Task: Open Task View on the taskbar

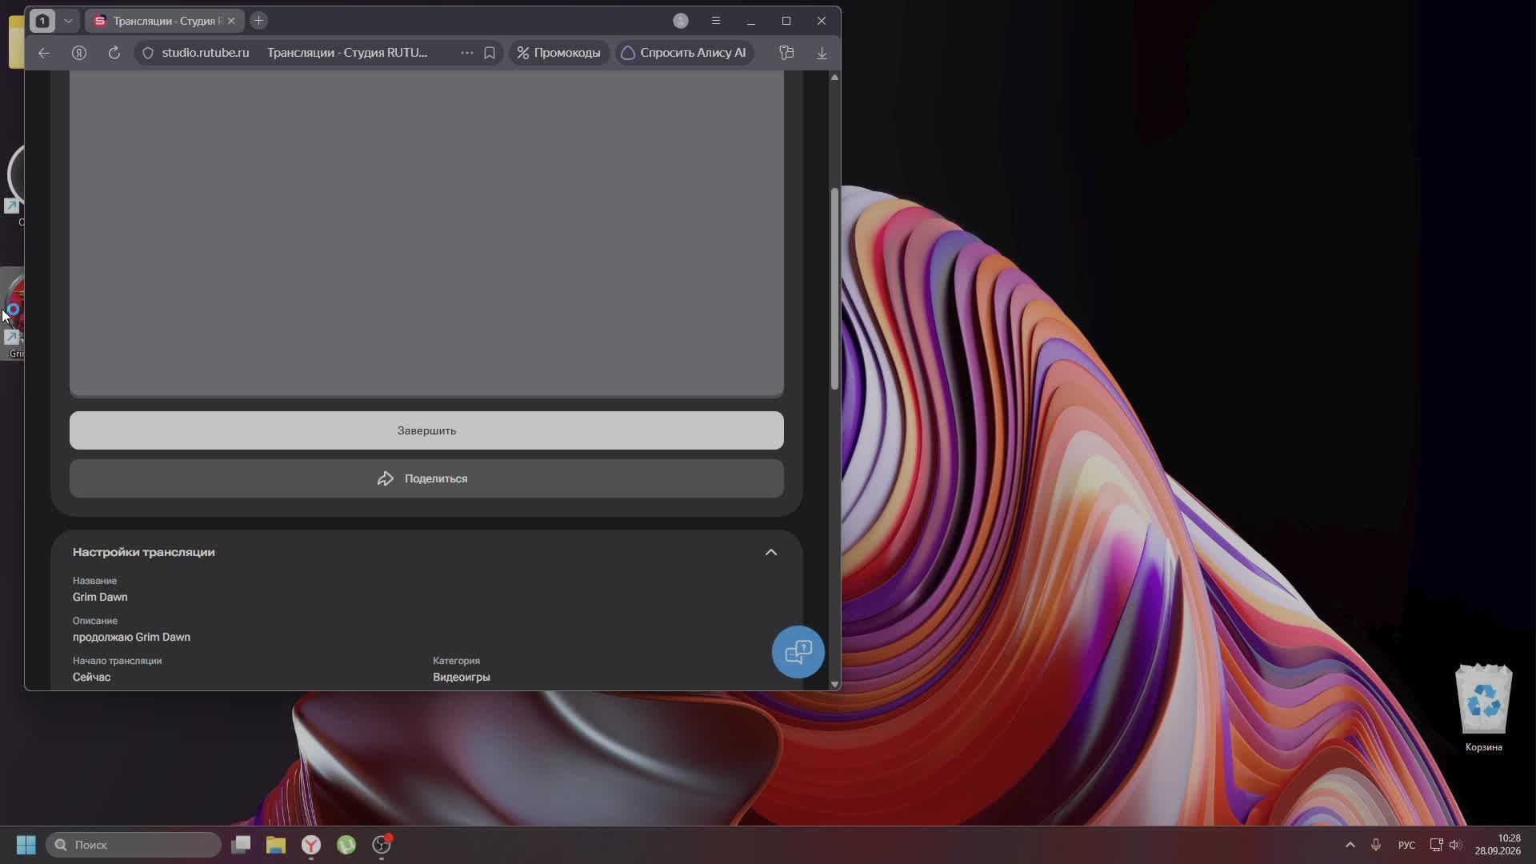Action: point(241,845)
